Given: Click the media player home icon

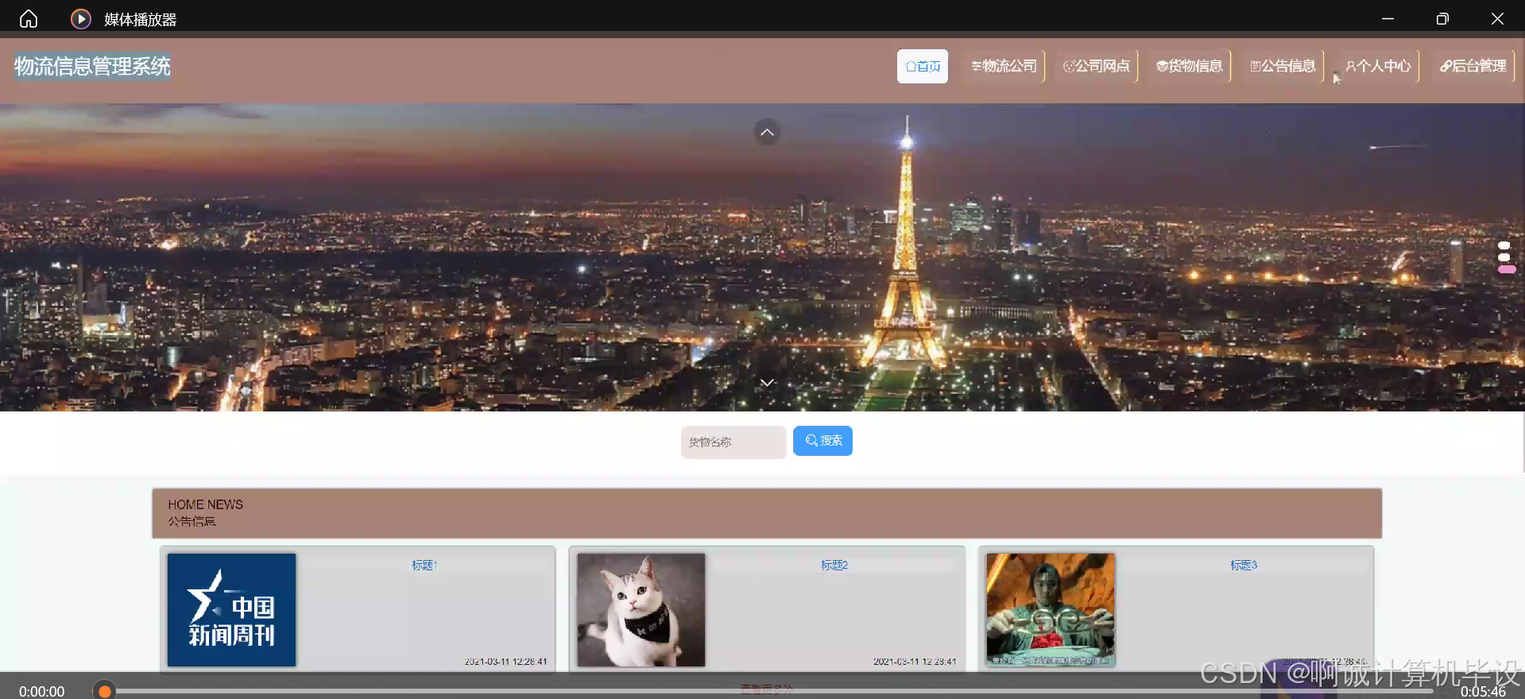Looking at the screenshot, I should [29, 18].
